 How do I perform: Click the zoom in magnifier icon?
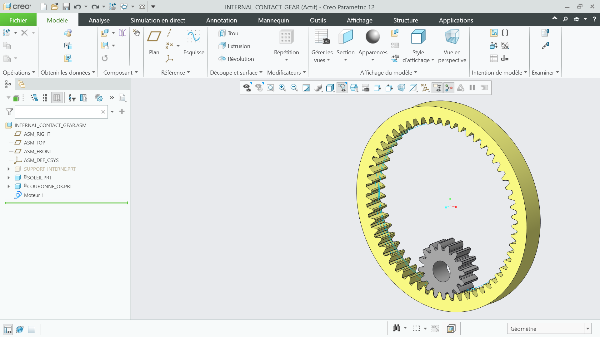coord(282,88)
